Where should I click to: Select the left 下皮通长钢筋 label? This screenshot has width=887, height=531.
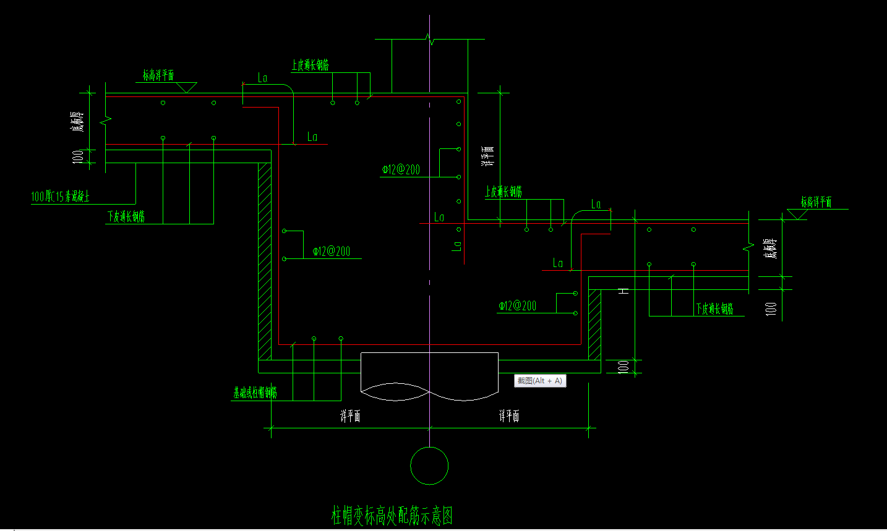(126, 216)
